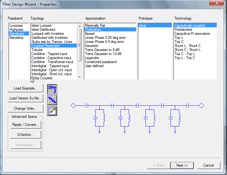Open Ripple / Corners advanced specs
This screenshot has height=175, width=227.
tap(26, 125)
